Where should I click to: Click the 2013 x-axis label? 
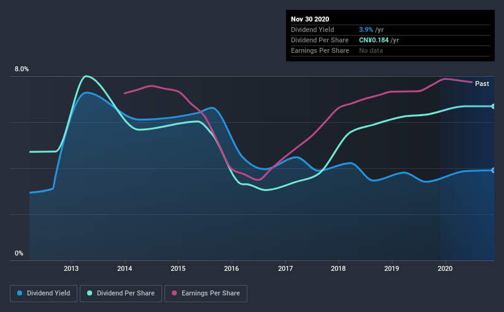pos(71,268)
